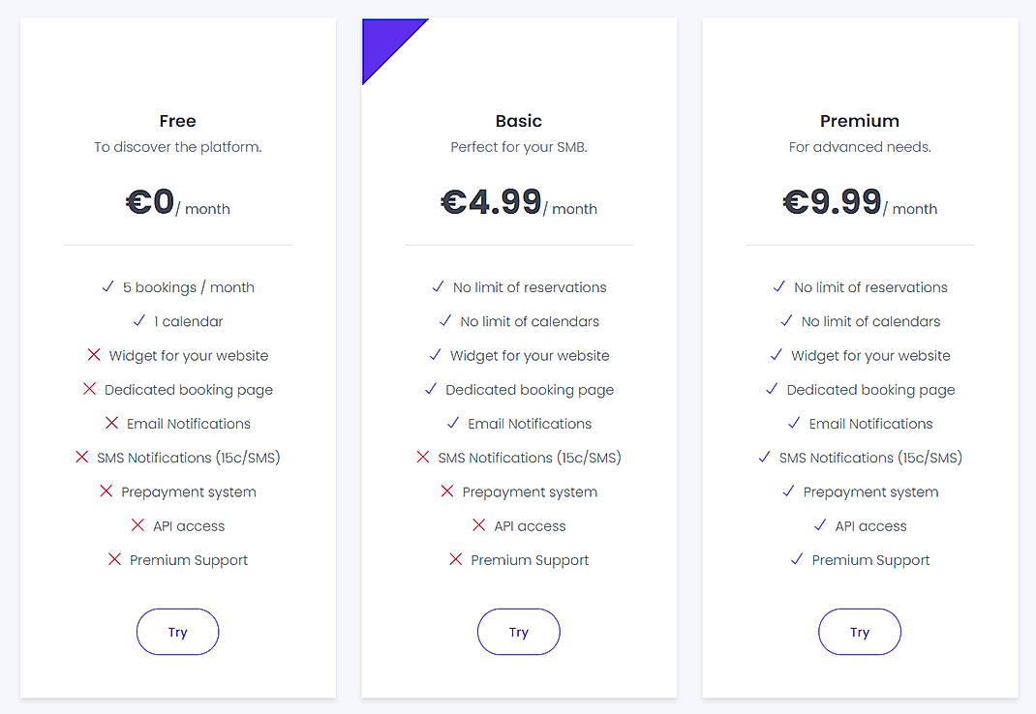Select the "Free" plan title
The height and width of the screenshot is (714, 1036).
tap(177, 121)
